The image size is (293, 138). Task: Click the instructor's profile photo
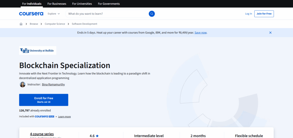[22, 85]
